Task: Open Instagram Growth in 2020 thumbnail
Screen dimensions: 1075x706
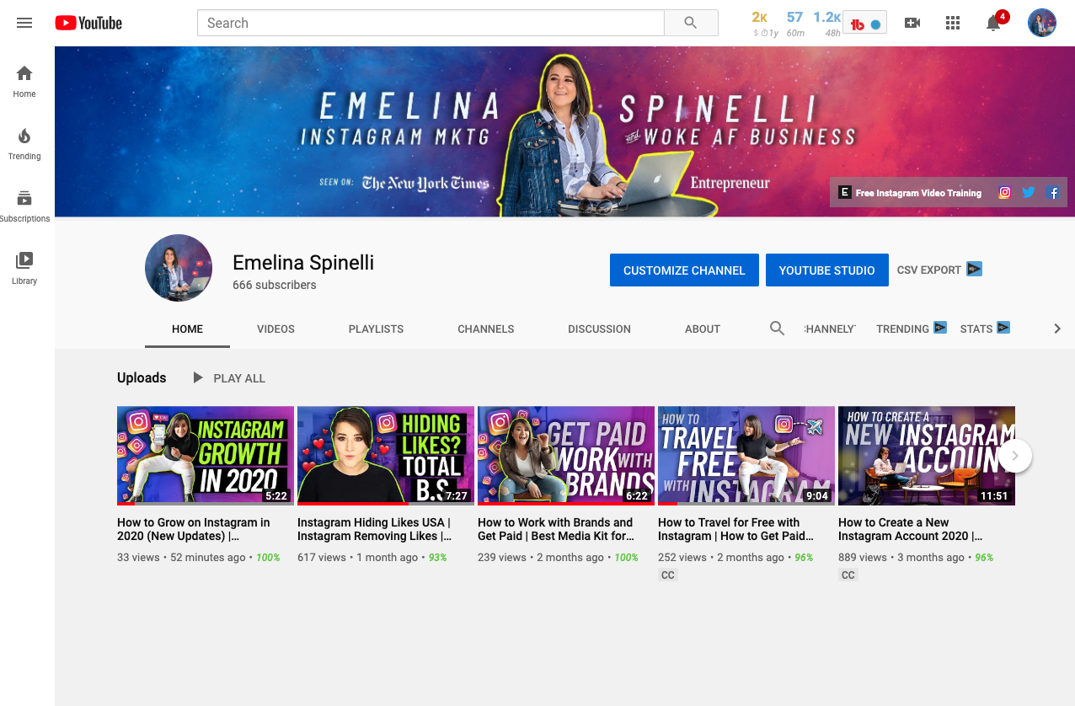Action: point(206,456)
